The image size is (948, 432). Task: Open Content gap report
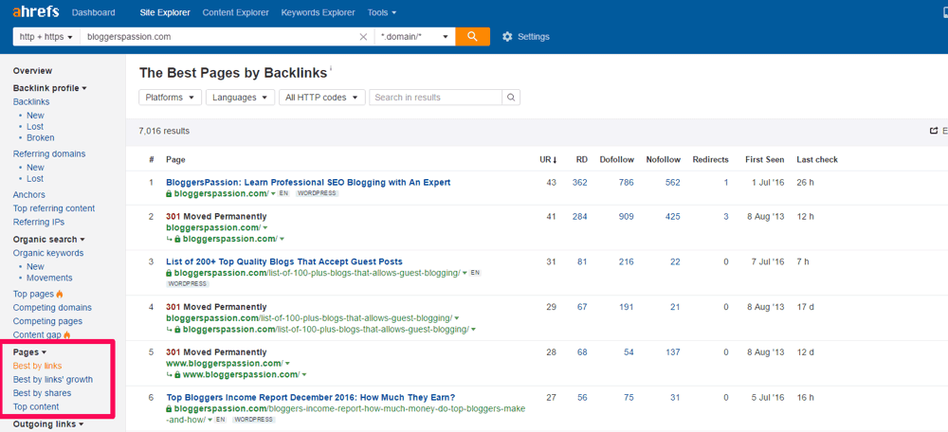(x=37, y=334)
